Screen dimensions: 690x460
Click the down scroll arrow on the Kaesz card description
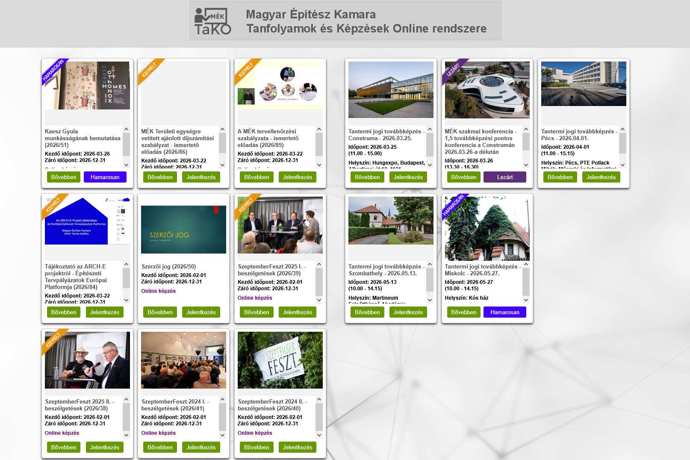(126, 165)
